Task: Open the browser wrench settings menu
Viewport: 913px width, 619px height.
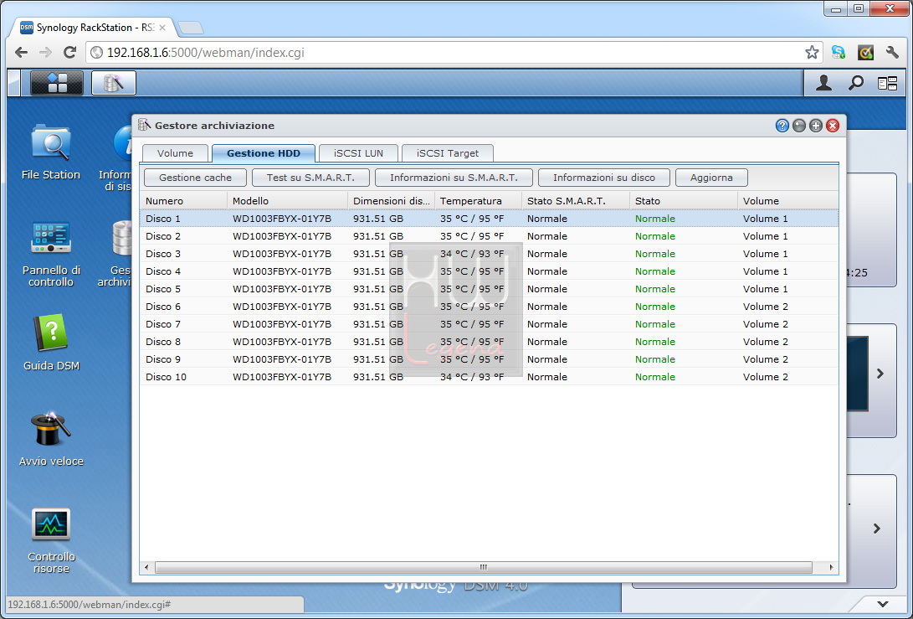Action: (x=893, y=53)
